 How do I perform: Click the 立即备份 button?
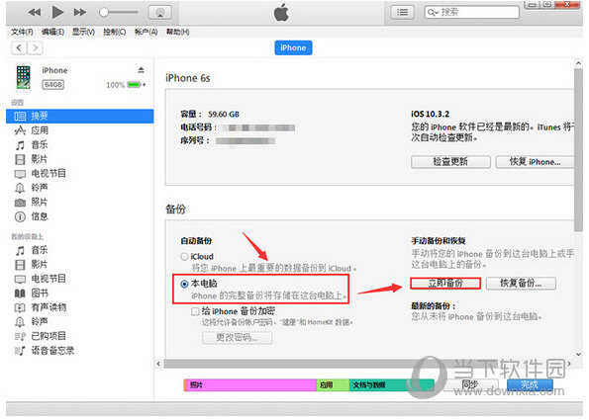(x=445, y=283)
